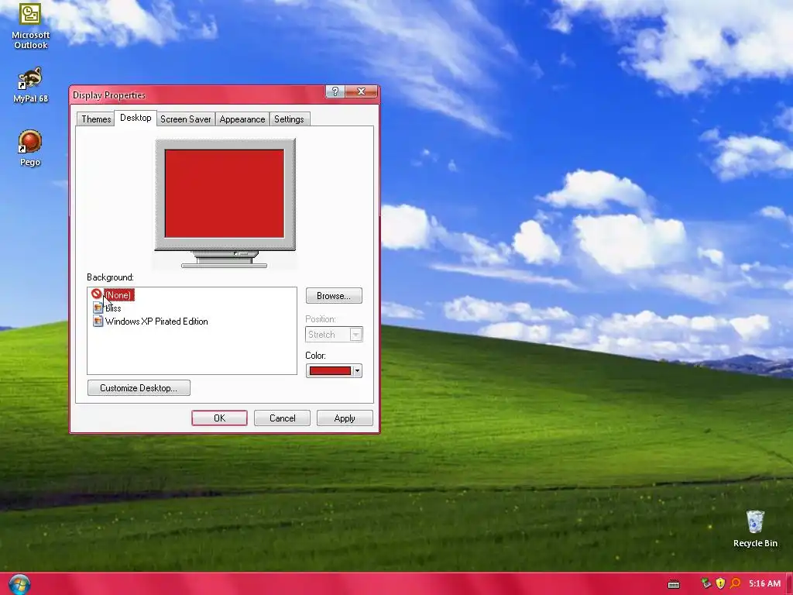The width and height of the screenshot is (793, 595).
Task: Select Windows XP Pirated Edition background
Action: tap(156, 322)
